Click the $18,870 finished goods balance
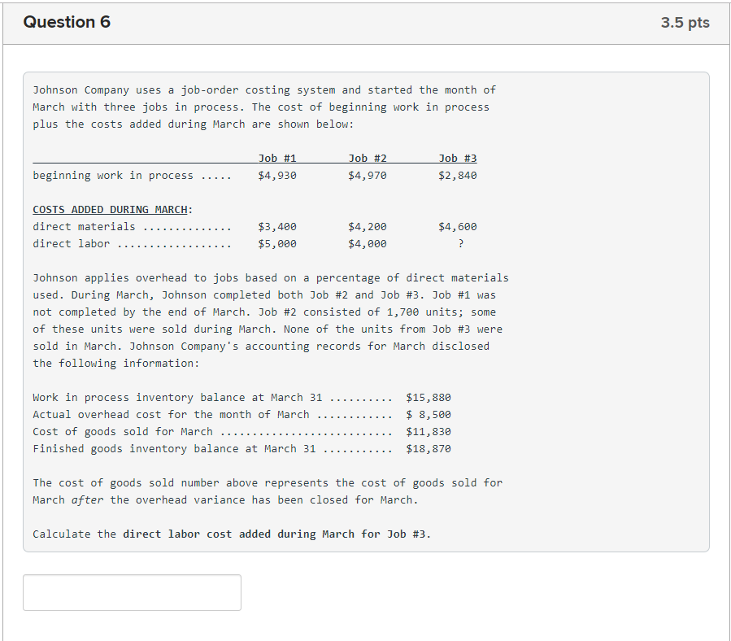The height and width of the screenshot is (641, 731). pos(429,448)
